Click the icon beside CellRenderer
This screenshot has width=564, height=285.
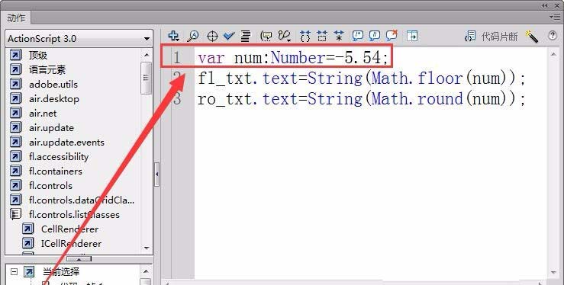point(27,229)
